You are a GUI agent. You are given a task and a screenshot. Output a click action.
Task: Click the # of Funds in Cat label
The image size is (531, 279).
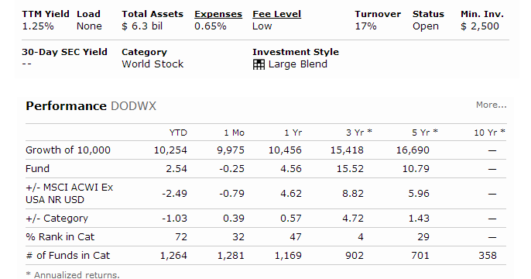pyautogui.click(x=68, y=256)
